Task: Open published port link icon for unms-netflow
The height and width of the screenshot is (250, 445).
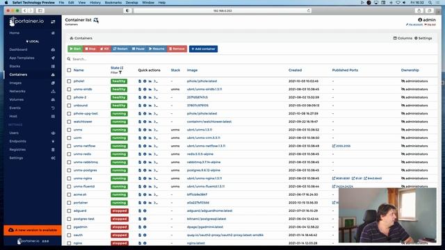Action: 334,146
